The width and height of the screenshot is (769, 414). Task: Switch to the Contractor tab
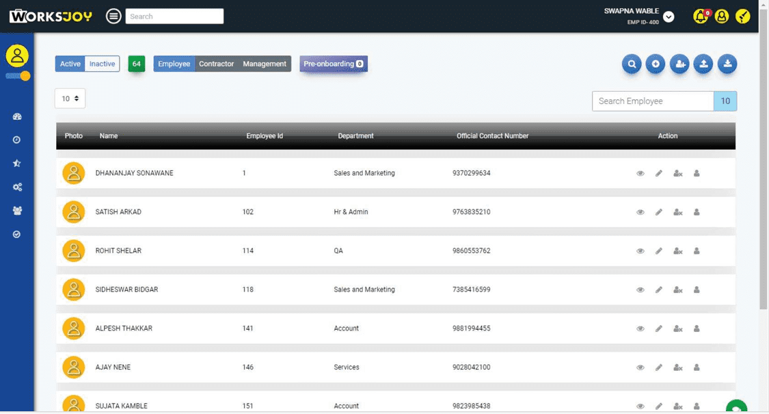click(x=216, y=64)
